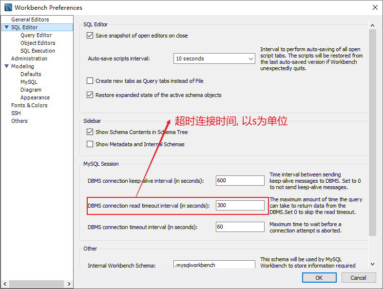Click 'Internal Workbench Schema:' label
Image resolution: width=383 pixels, height=289 pixels.
pos(122,266)
